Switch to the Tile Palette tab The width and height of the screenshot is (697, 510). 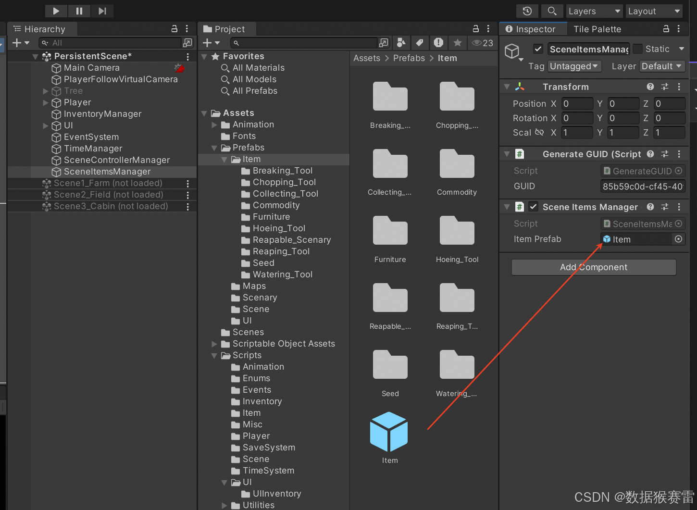[597, 29]
